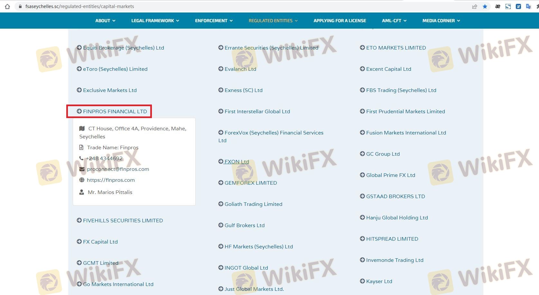Viewport: 539px width, 295px height.
Task: Expand HF Markets (Seychelles) Ltd entry
Action: point(258,247)
